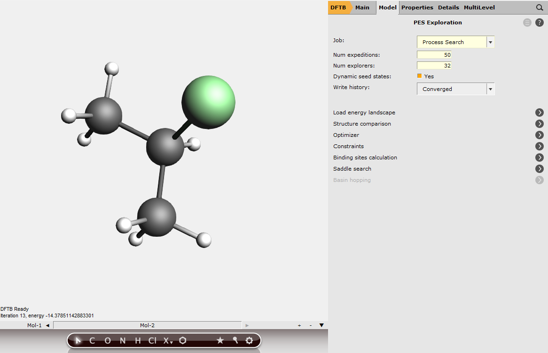Open the ring structures hexagon tool
548x353 pixels.
pos(183,341)
